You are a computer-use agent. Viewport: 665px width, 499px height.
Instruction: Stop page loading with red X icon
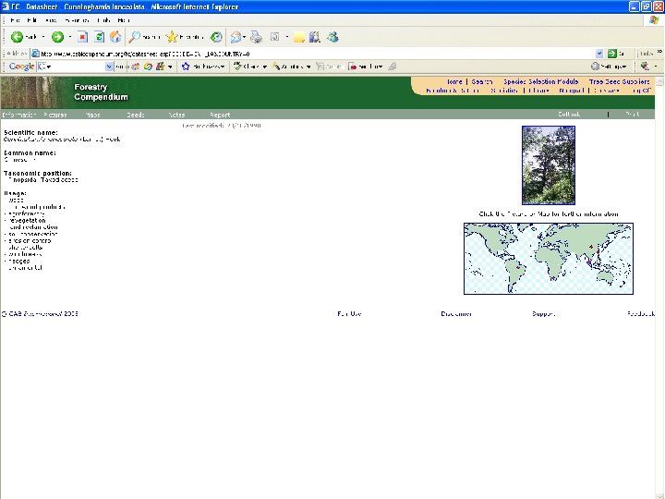coord(83,37)
